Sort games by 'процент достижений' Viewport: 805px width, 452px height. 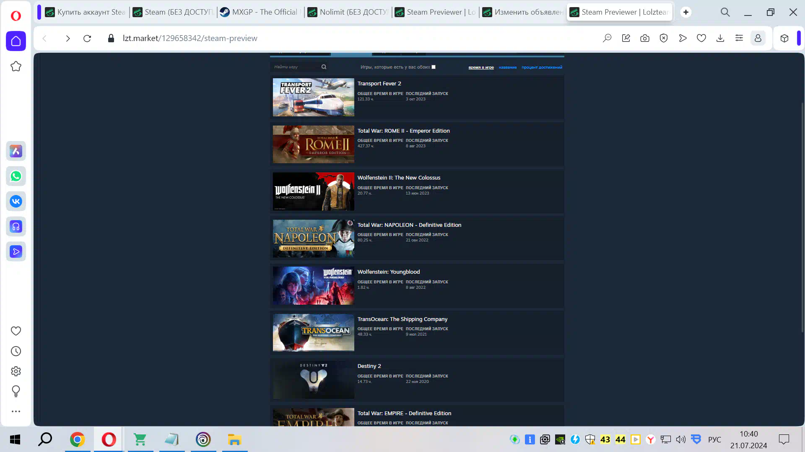click(x=542, y=67)
